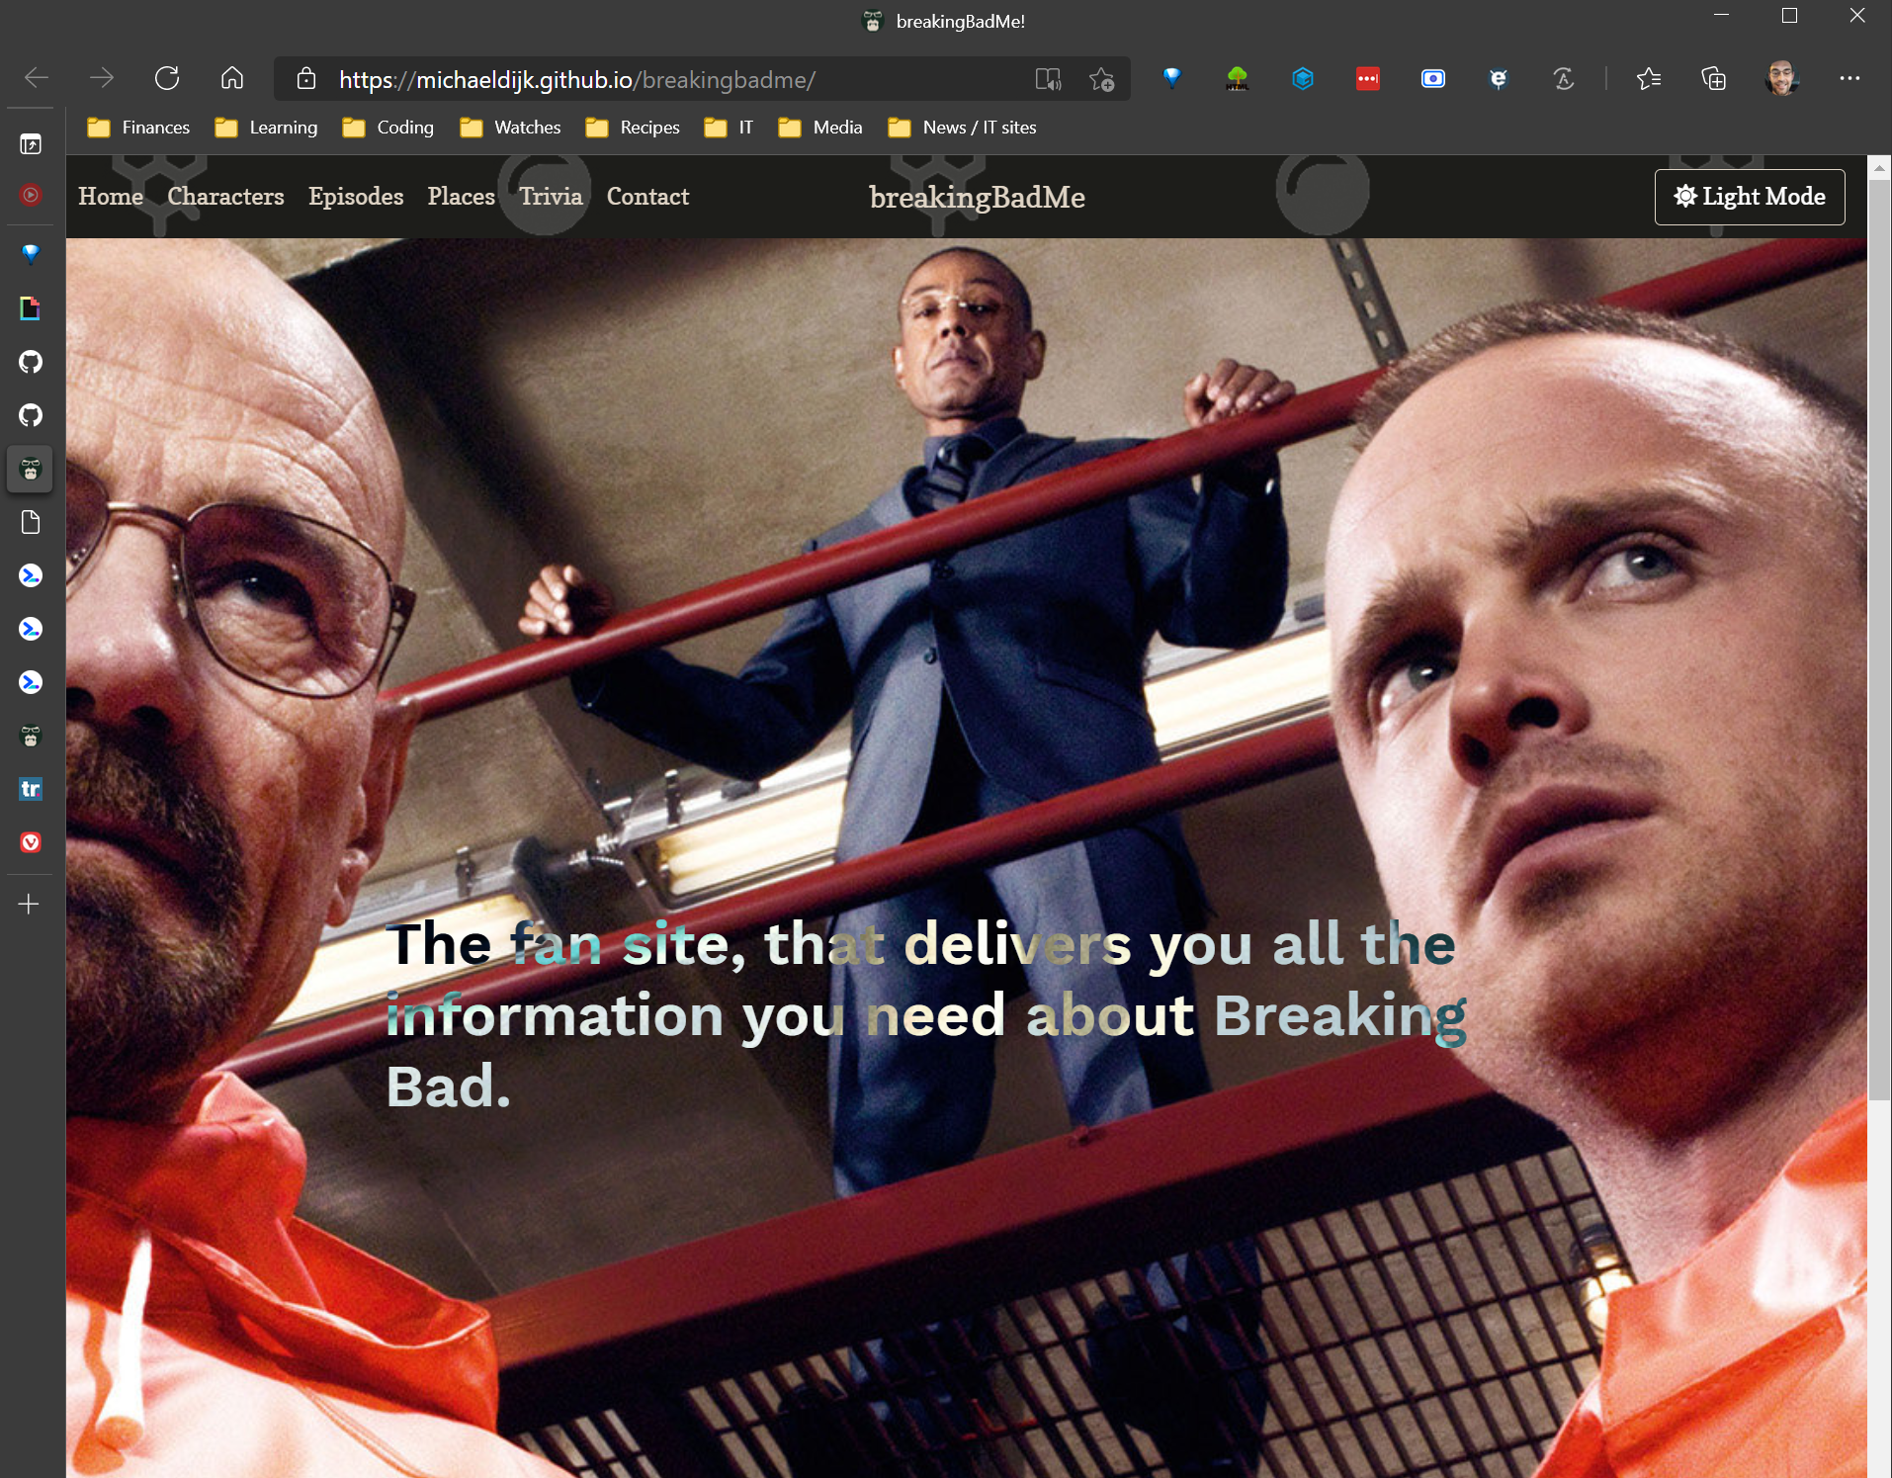Open the Favorites list
Viewport: 1892px width, 1478px height.
tap(1649, 78)
